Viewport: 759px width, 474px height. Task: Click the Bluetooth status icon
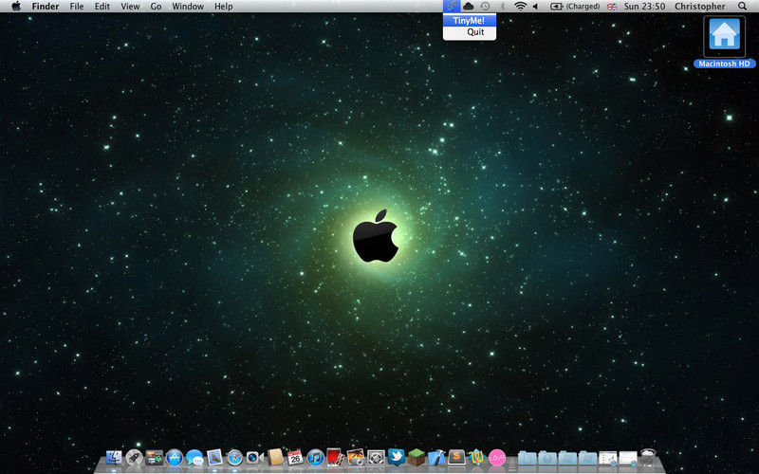[502, 7]
